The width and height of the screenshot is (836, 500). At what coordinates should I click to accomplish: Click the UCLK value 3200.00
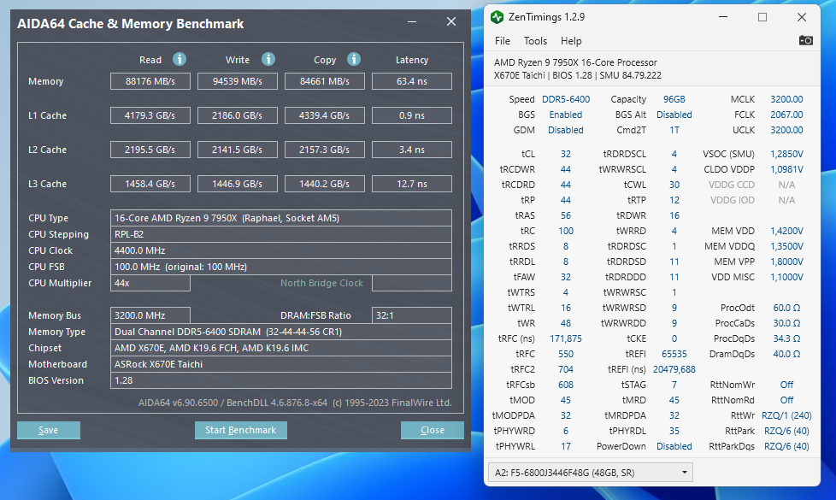(786, 130)
